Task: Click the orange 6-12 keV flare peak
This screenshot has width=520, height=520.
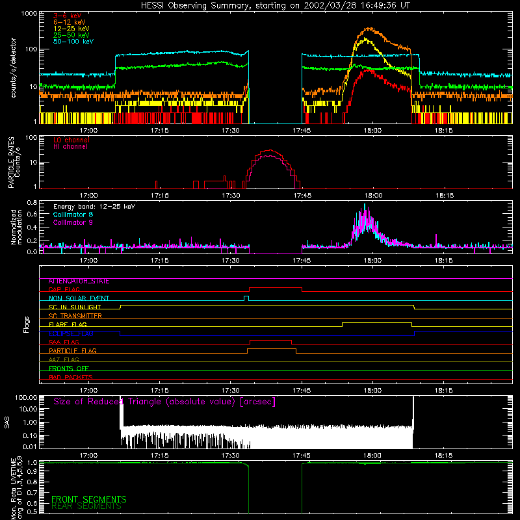Action: click(369, 29)
